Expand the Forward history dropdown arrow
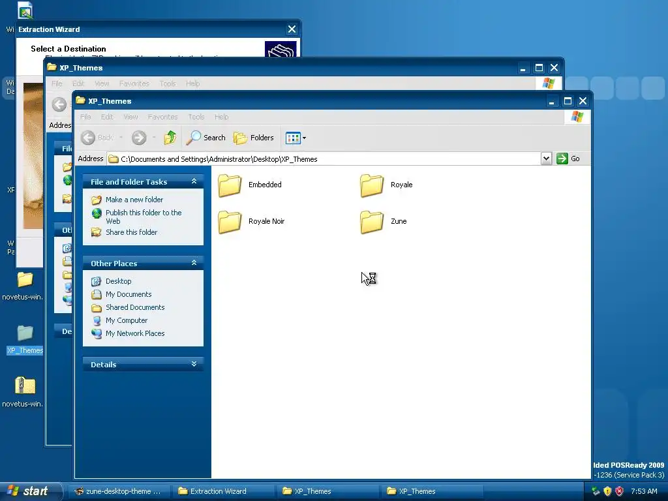The image size is (668, 501). coord(154,138)
